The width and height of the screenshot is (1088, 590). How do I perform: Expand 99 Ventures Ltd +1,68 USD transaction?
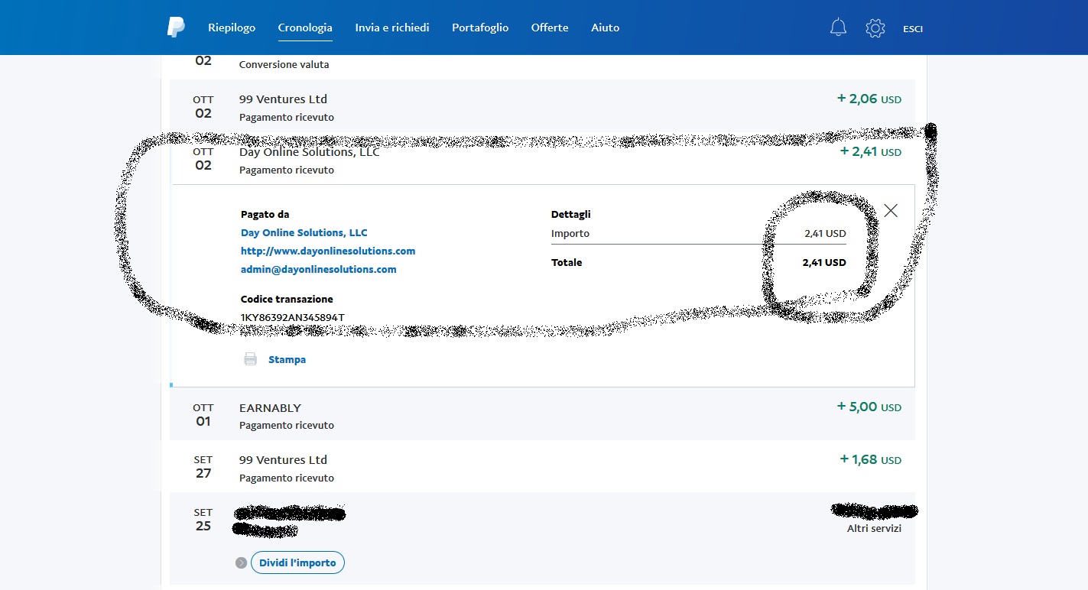(x=542, y=467)
